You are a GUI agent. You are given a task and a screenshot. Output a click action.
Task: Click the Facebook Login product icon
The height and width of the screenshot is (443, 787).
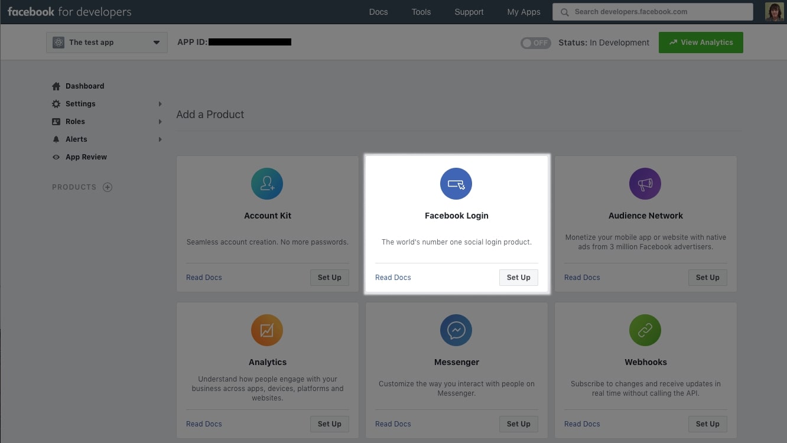coord(456,184)
